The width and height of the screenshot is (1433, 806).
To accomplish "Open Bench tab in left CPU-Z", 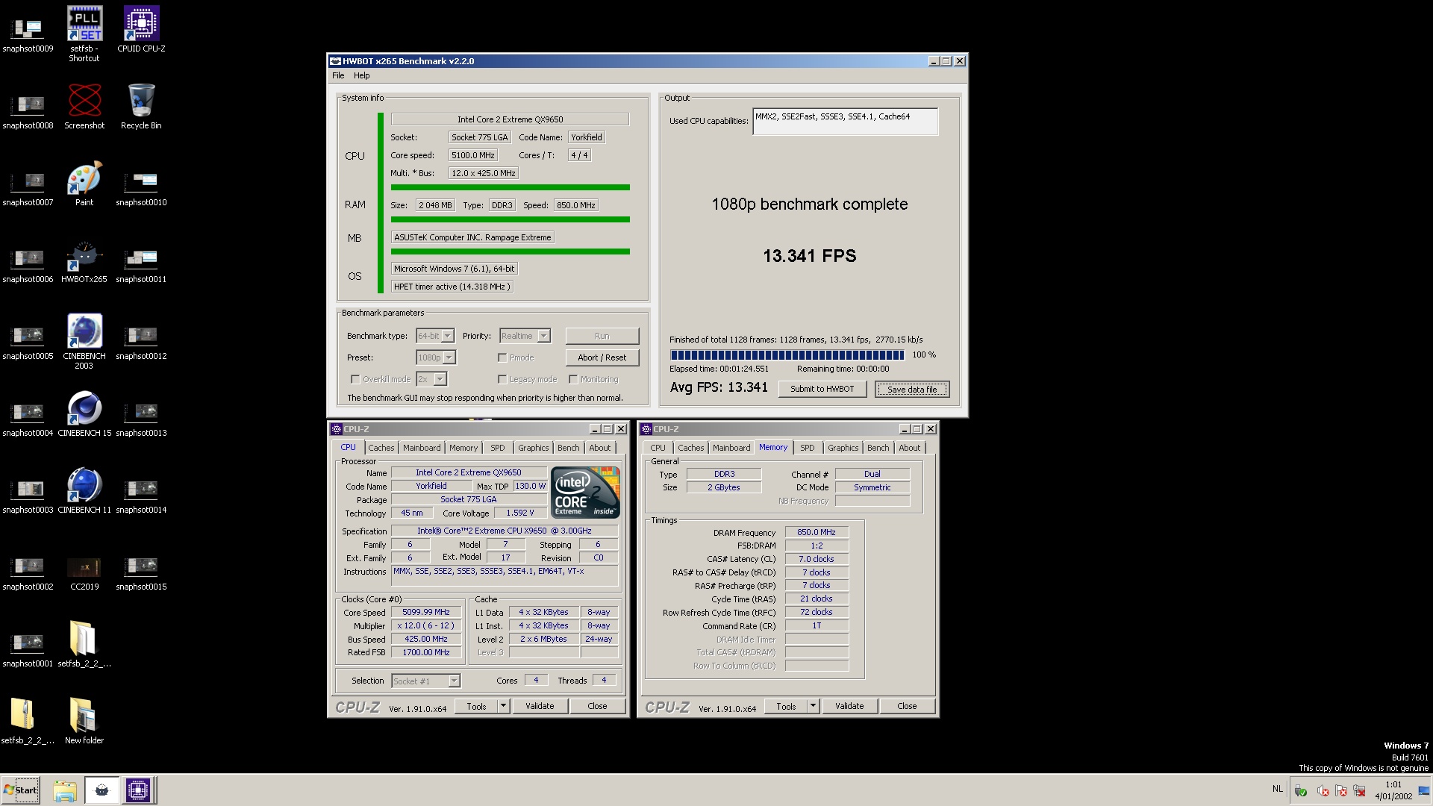I will coord(568,448).
